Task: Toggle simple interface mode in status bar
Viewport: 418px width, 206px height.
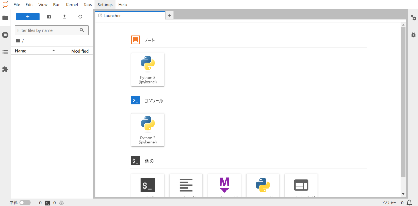Action: (25, 202)
